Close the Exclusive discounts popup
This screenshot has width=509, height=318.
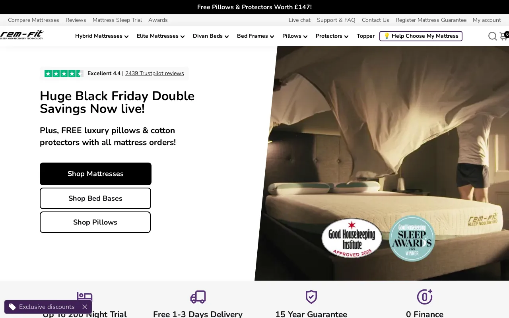point(84,307)
